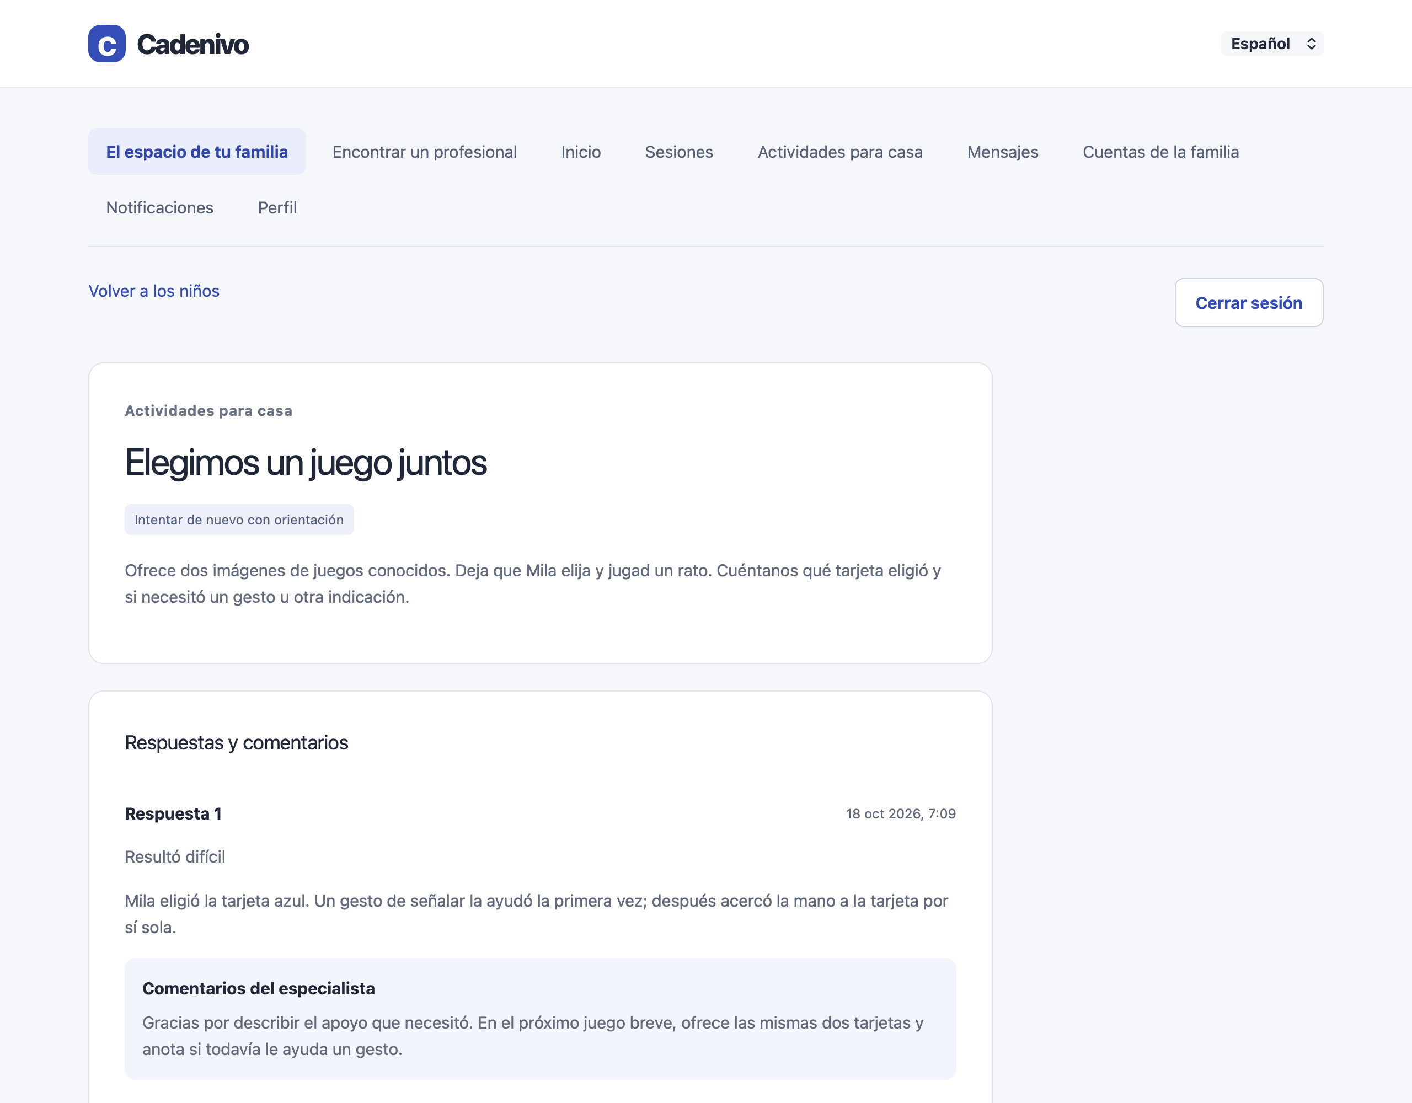This screenshot has width=1412, height=1103.
Task: Open Actividades para casa in navigation
Action: (840, 152)
